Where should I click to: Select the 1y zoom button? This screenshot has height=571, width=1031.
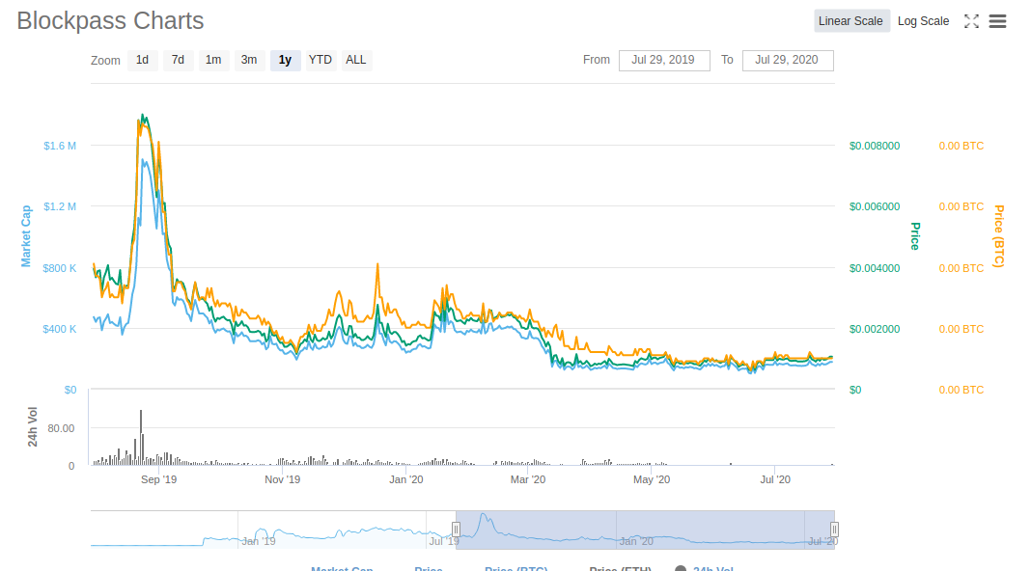point(285,60)
